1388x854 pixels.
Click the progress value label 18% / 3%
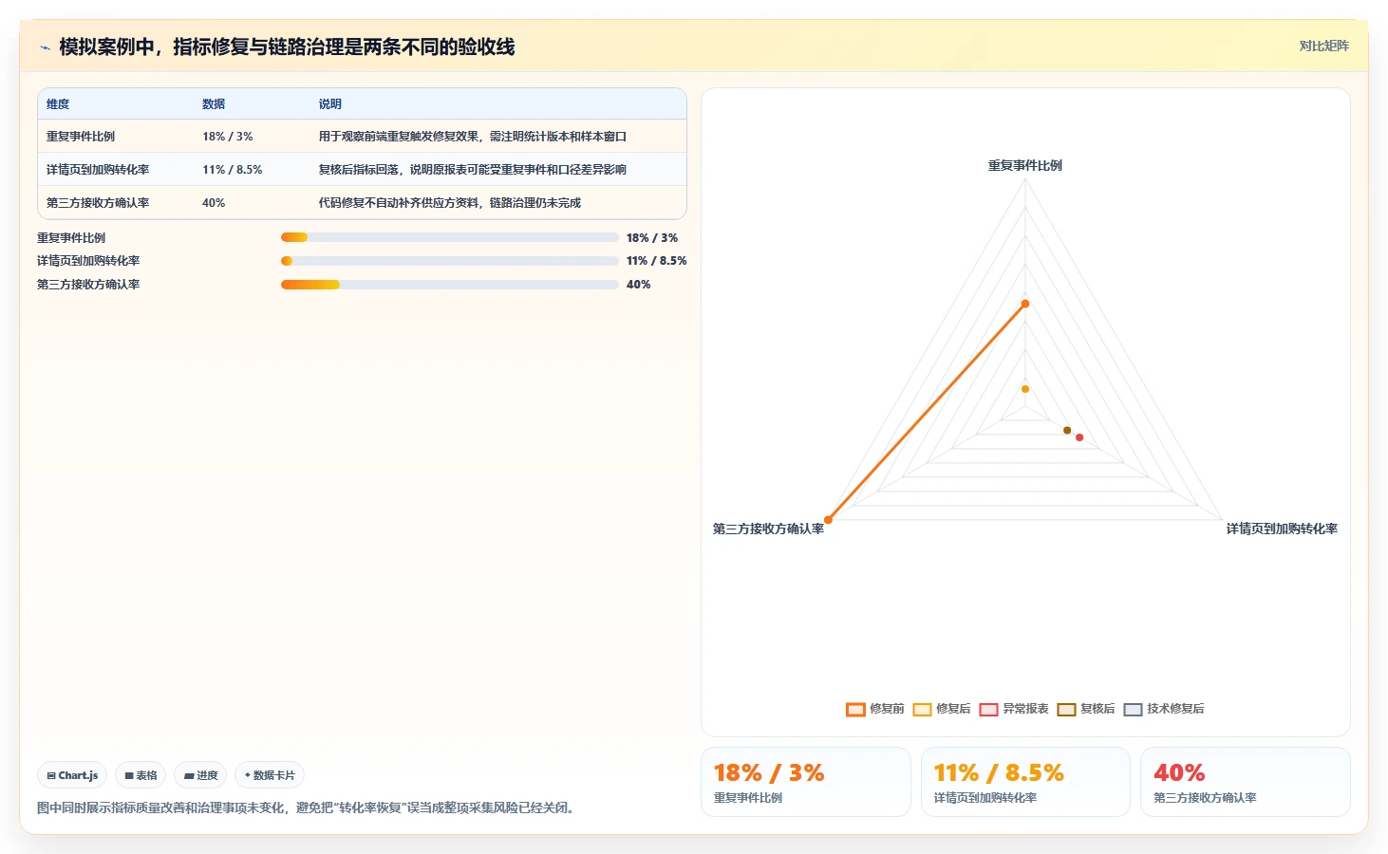coord(652,238)
